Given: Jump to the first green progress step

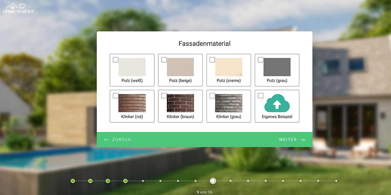Looking at the screenshot, I should [73, 181].
